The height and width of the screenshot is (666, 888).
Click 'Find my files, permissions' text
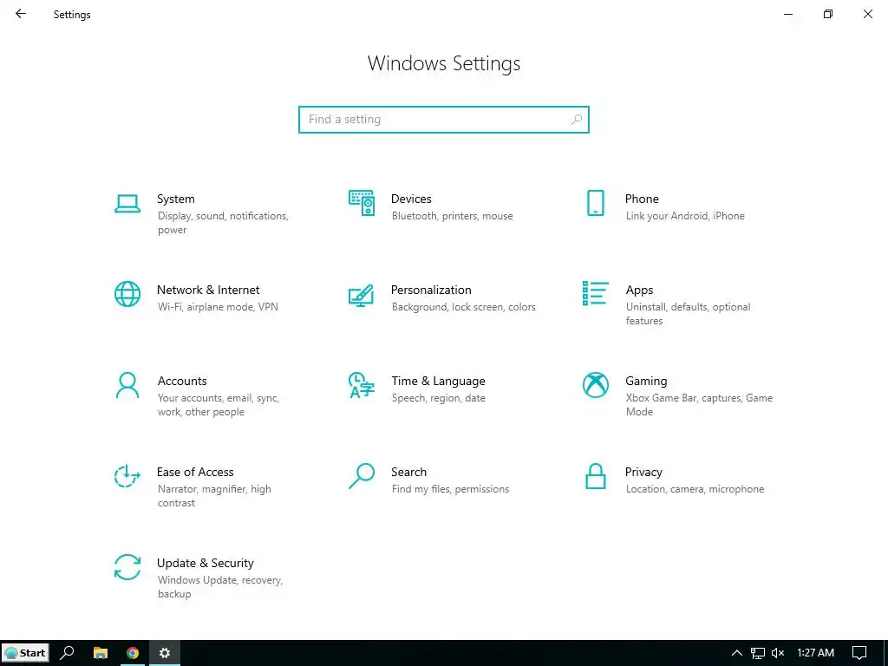coord(450,489)
